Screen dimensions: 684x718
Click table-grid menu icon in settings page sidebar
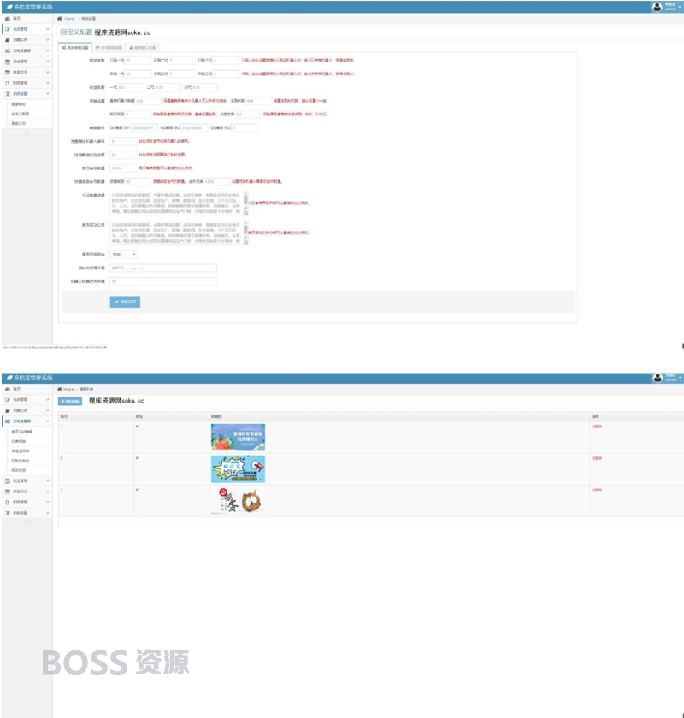8,72
